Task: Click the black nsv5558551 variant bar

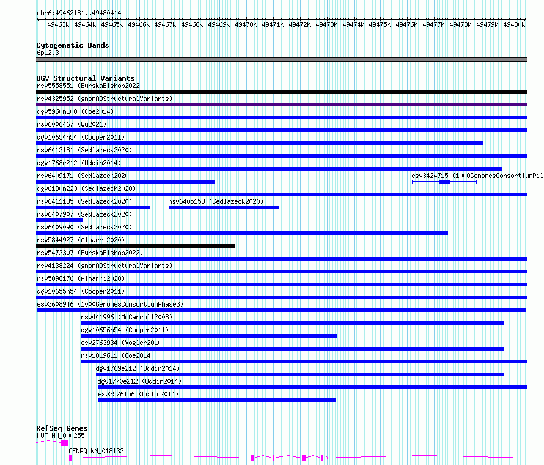Action: (281, 92)
